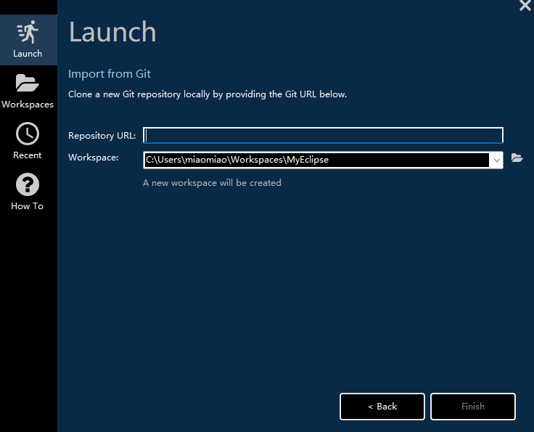Viewport: 534px width, 432px height.
Task: Click the Workspace path text box
Action: 316,160
